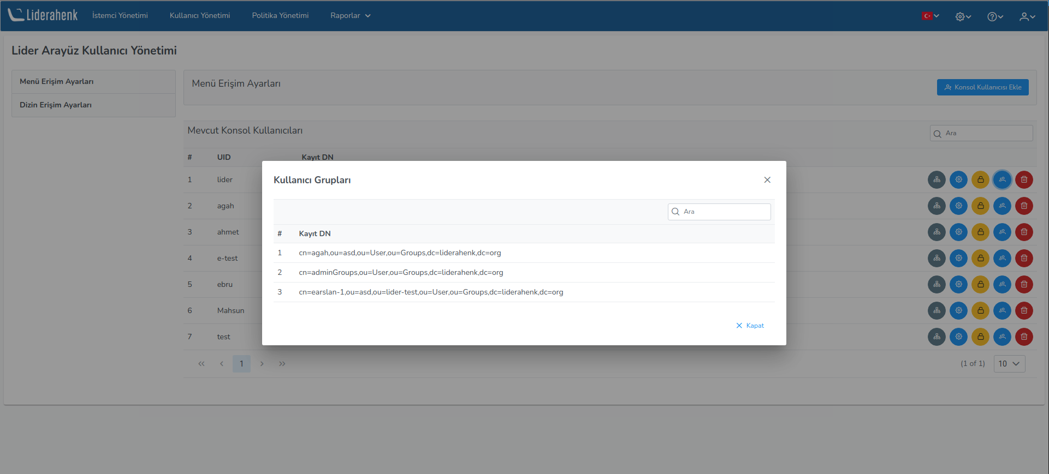Click the yellow lock icon for user agah
This screenshot has height=474, width=1049.
point(980,206)
